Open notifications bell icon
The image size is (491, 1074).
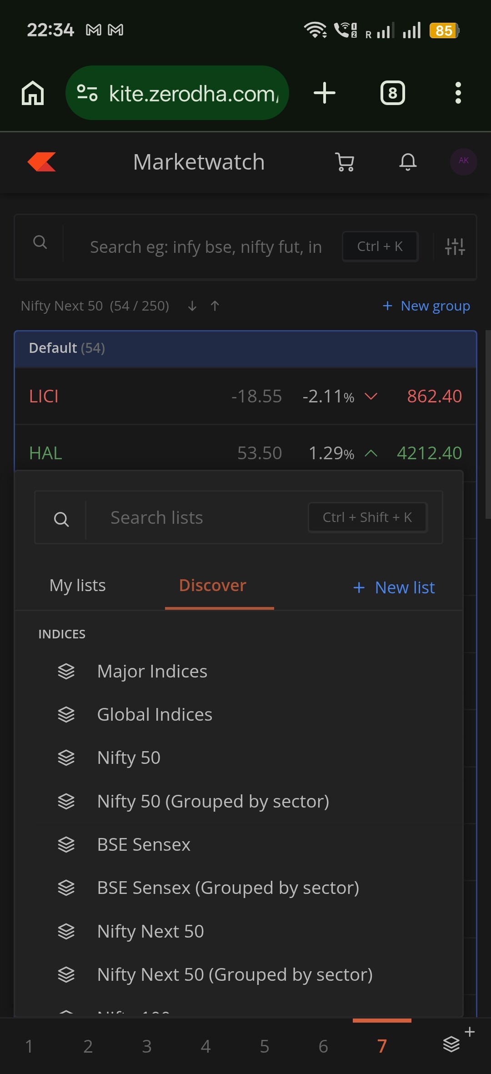pyautogui.click(x=408, y=162)
